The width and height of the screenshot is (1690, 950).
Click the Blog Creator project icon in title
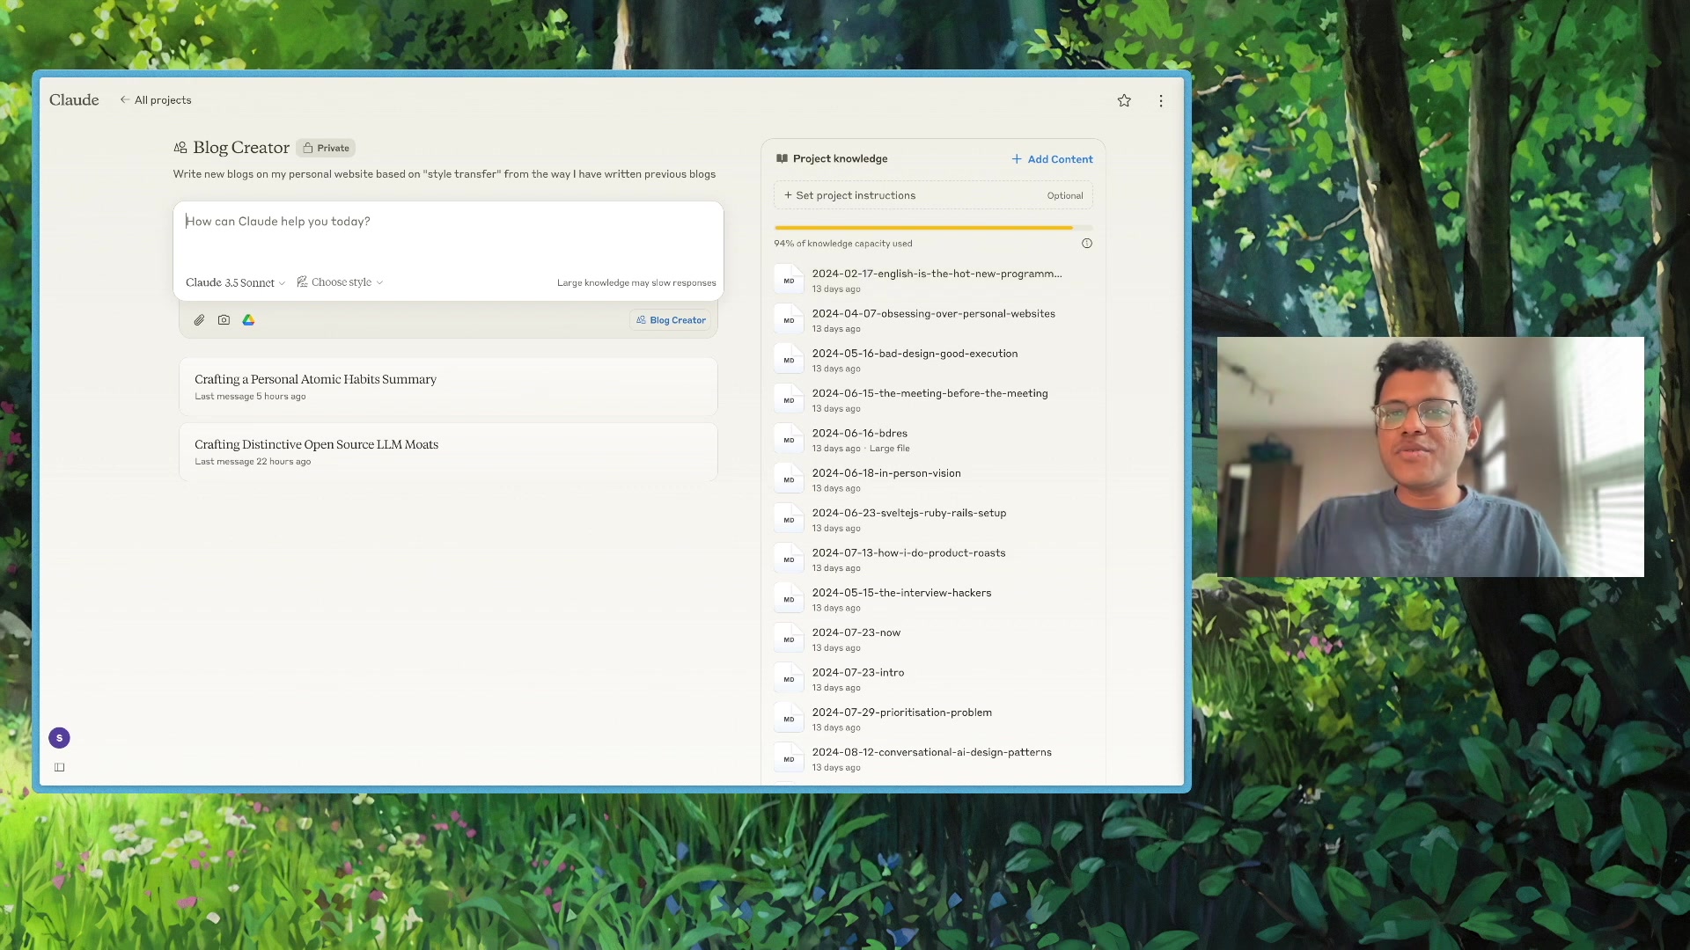(x=180, y=148)
